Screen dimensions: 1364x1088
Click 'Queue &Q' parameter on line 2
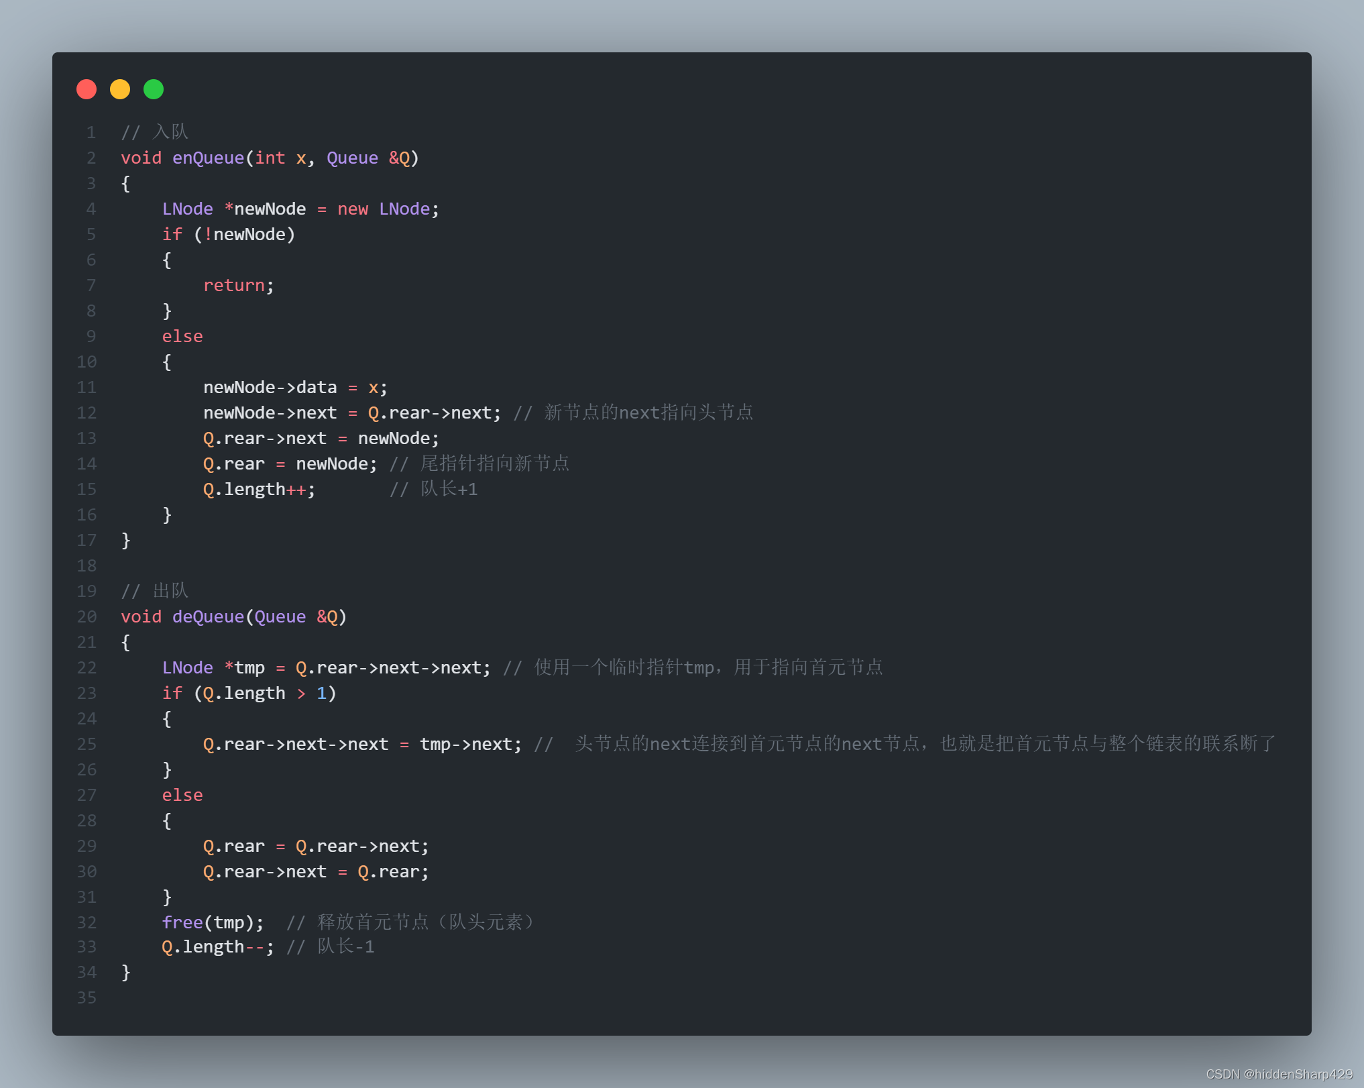pyautogui.click(x=368, y=158)
